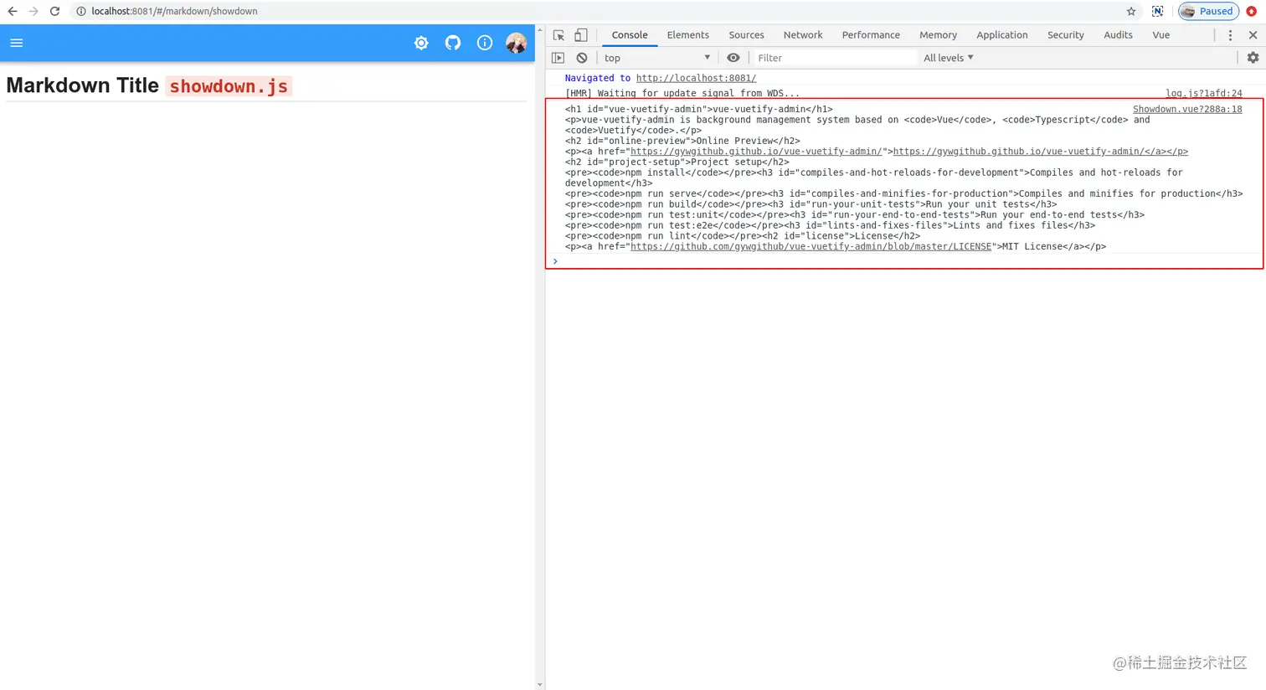
Task: Open console settings gear
Action: 1253,58
